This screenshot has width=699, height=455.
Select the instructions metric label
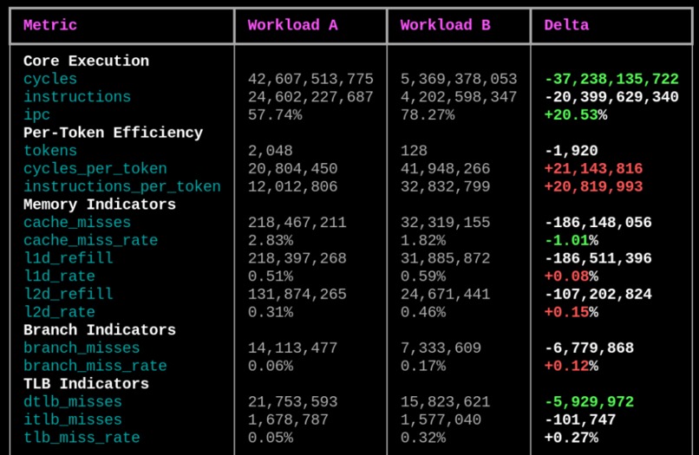point(77,97)
